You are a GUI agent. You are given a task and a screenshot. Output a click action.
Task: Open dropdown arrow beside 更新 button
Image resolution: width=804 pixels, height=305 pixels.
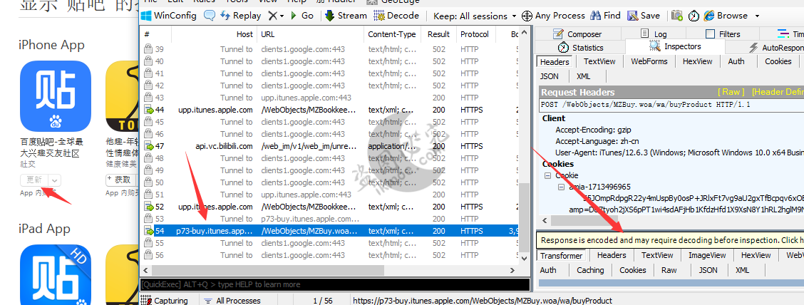tap(56, 180)
